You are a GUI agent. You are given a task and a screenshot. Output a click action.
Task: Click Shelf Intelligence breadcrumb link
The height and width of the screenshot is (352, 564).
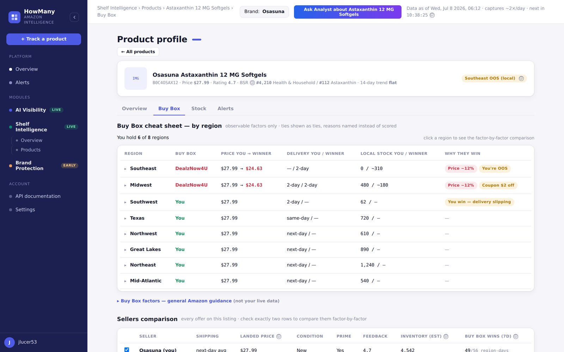[117, 8]
